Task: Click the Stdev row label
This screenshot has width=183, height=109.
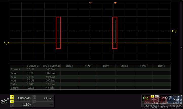Action: coord(14,84)
